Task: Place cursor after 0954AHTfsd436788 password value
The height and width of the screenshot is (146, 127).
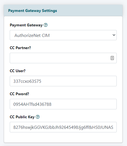Action: click(51, 104)
